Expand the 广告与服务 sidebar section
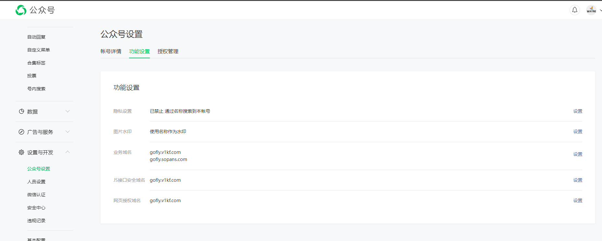This screenshot has height=241, width=602. pyautogui.click(x=67, y=132)
